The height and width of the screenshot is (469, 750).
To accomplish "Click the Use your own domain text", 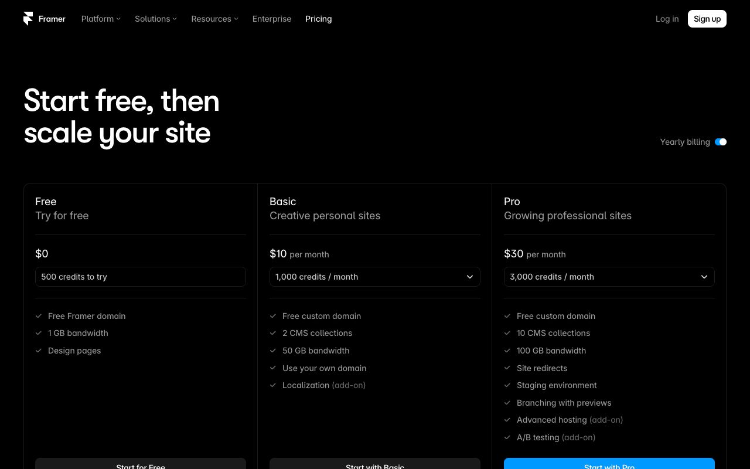I will 324,368.
